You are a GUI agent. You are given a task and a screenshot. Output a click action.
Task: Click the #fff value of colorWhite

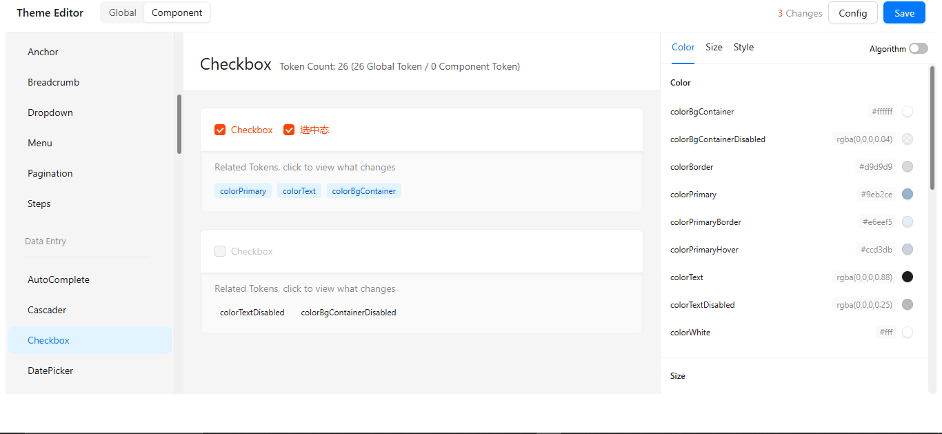pos(886,332)
